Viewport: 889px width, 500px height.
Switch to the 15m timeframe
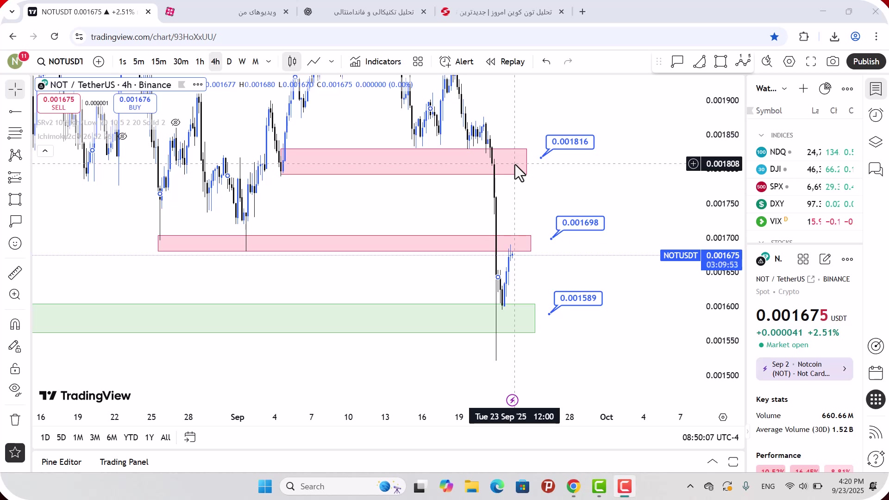pos(159,62)
